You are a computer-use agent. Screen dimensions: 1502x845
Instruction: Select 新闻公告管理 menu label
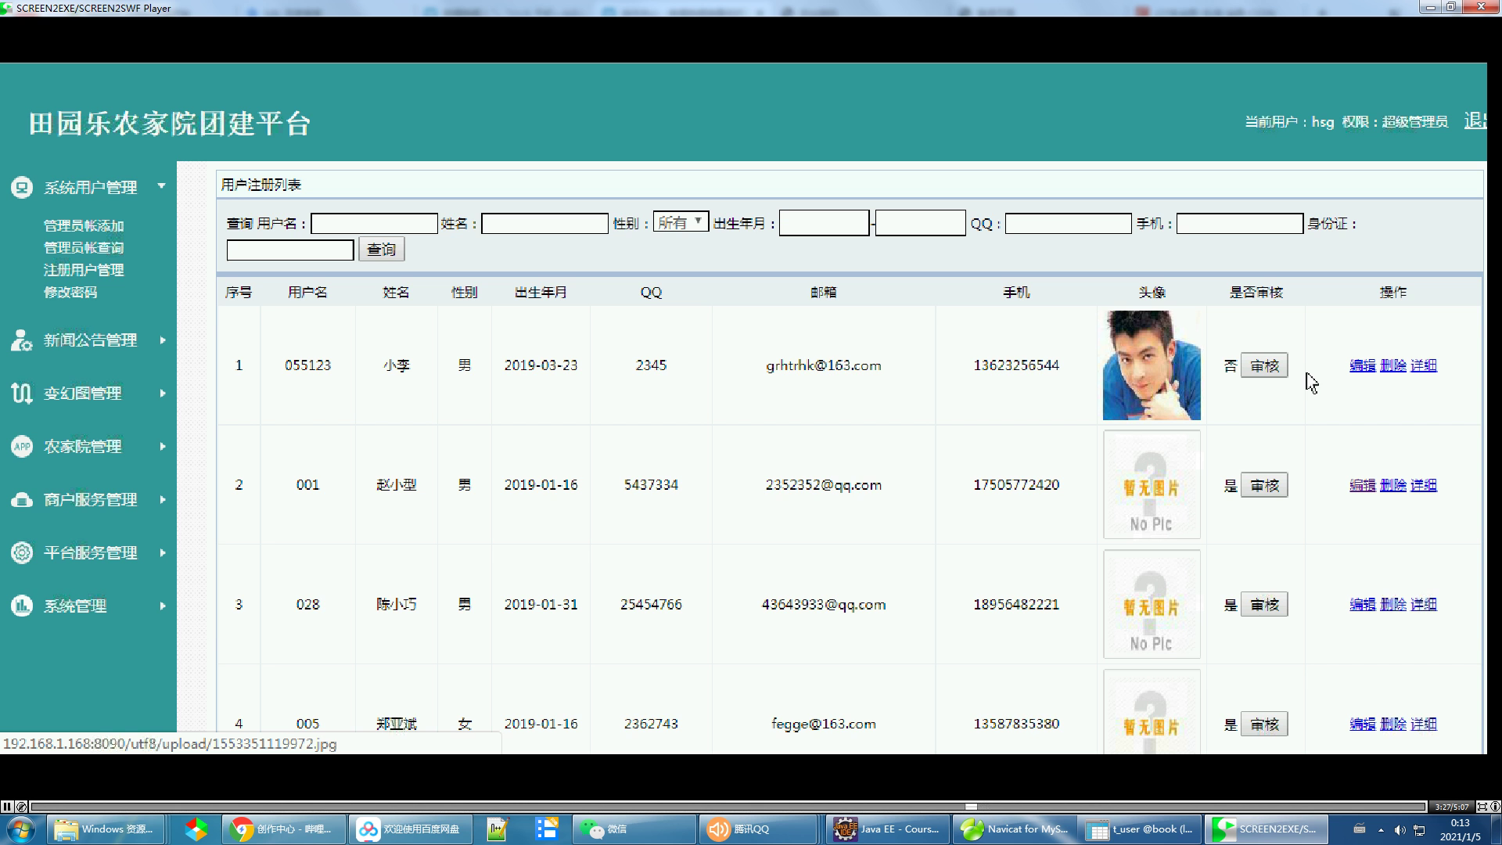click(x=90, y=340)
